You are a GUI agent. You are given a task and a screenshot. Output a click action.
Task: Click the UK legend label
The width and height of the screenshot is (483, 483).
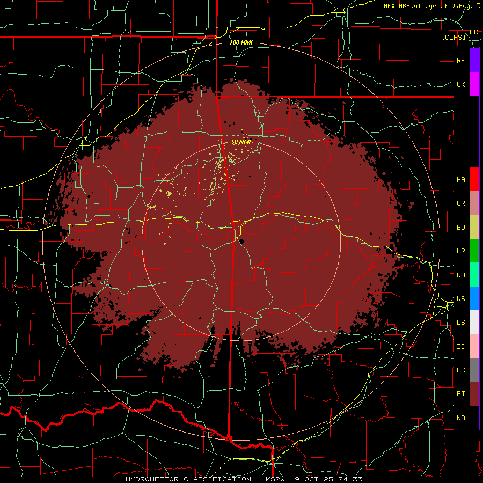[x=460, y=84]
